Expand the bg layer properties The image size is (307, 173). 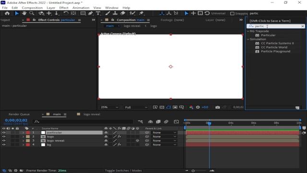(24, 145)
